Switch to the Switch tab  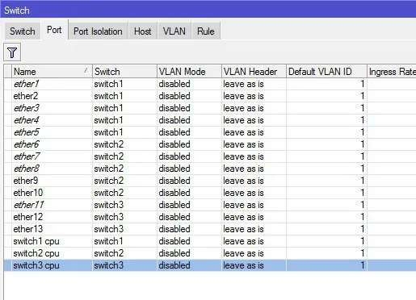[x=23, y=31]
